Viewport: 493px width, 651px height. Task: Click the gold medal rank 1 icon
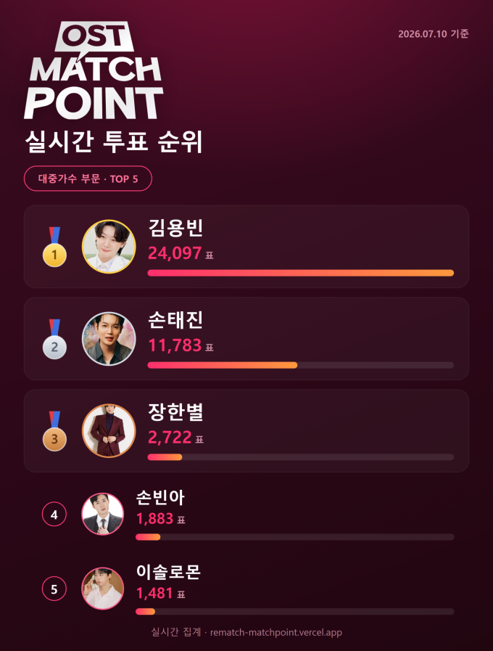point(54,247)
